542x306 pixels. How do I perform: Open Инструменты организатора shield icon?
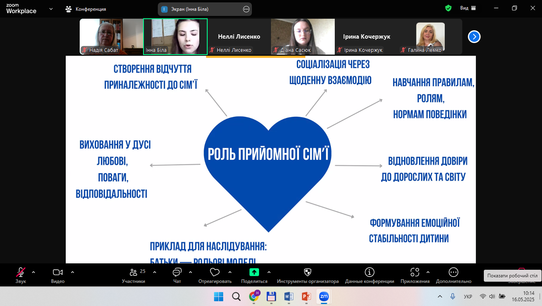pyautogui.click(x=308, y=273)
